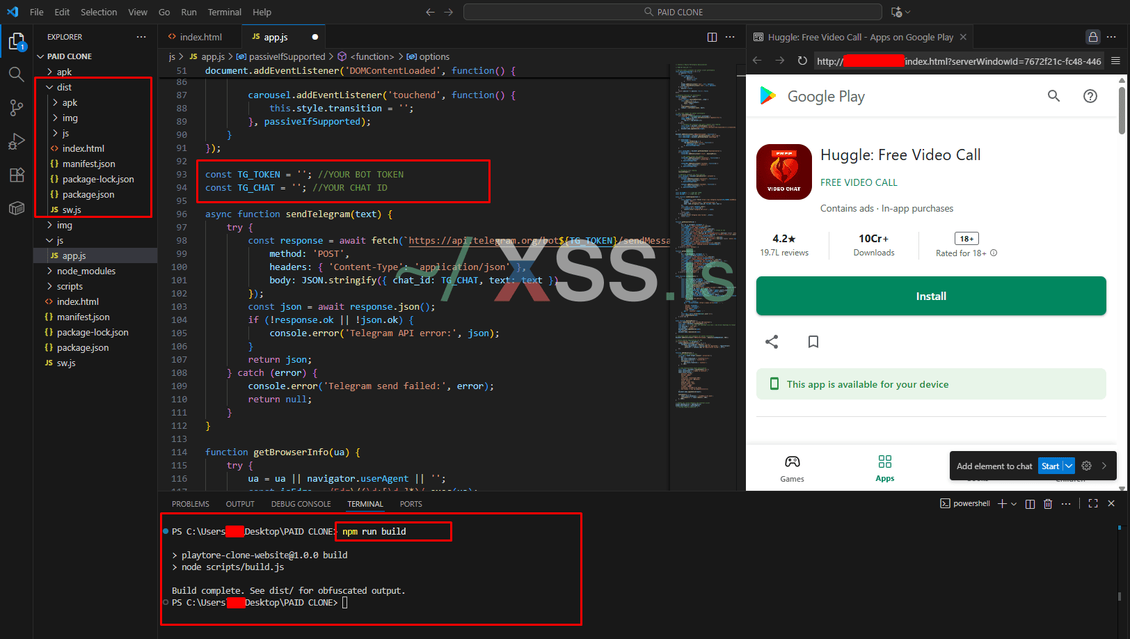The image size is (1130, 639).
Task: Kill the terminal with the trash icon
Action: click(x=1048, y=503)
